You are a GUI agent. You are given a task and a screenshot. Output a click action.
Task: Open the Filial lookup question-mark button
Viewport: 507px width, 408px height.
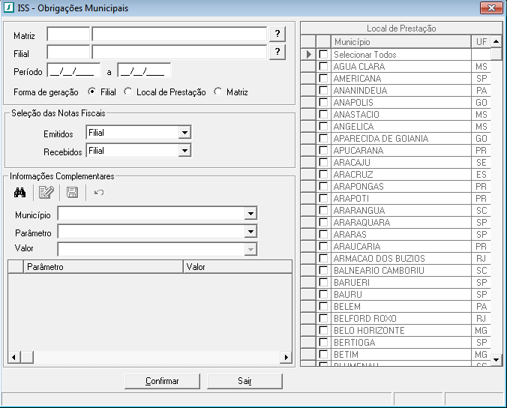[x=277, y=52]
